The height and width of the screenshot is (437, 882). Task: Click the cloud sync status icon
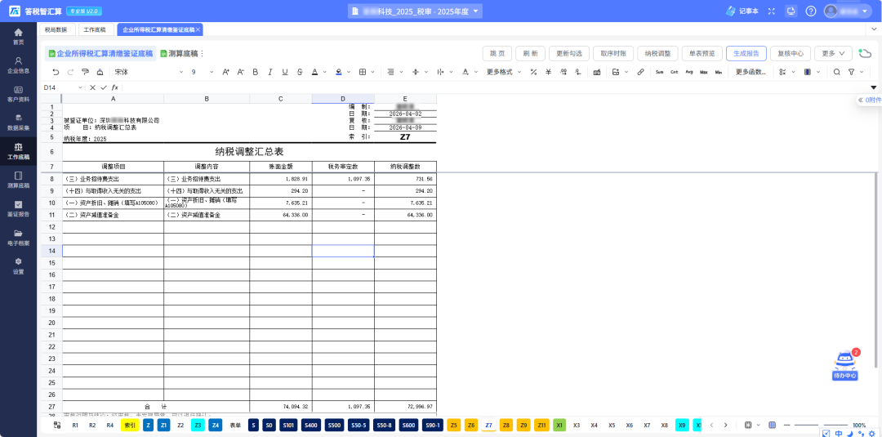pyautogui.click(x=865, y=53)
